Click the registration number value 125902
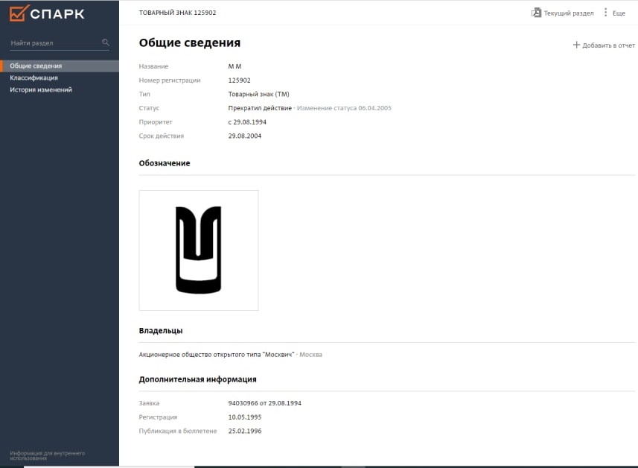This screenshot has height=468, width=638. [x=239, y=80]
